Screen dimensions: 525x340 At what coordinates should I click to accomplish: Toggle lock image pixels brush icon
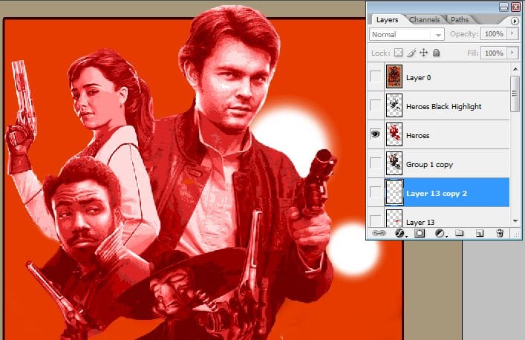click(x=411, y=53)
